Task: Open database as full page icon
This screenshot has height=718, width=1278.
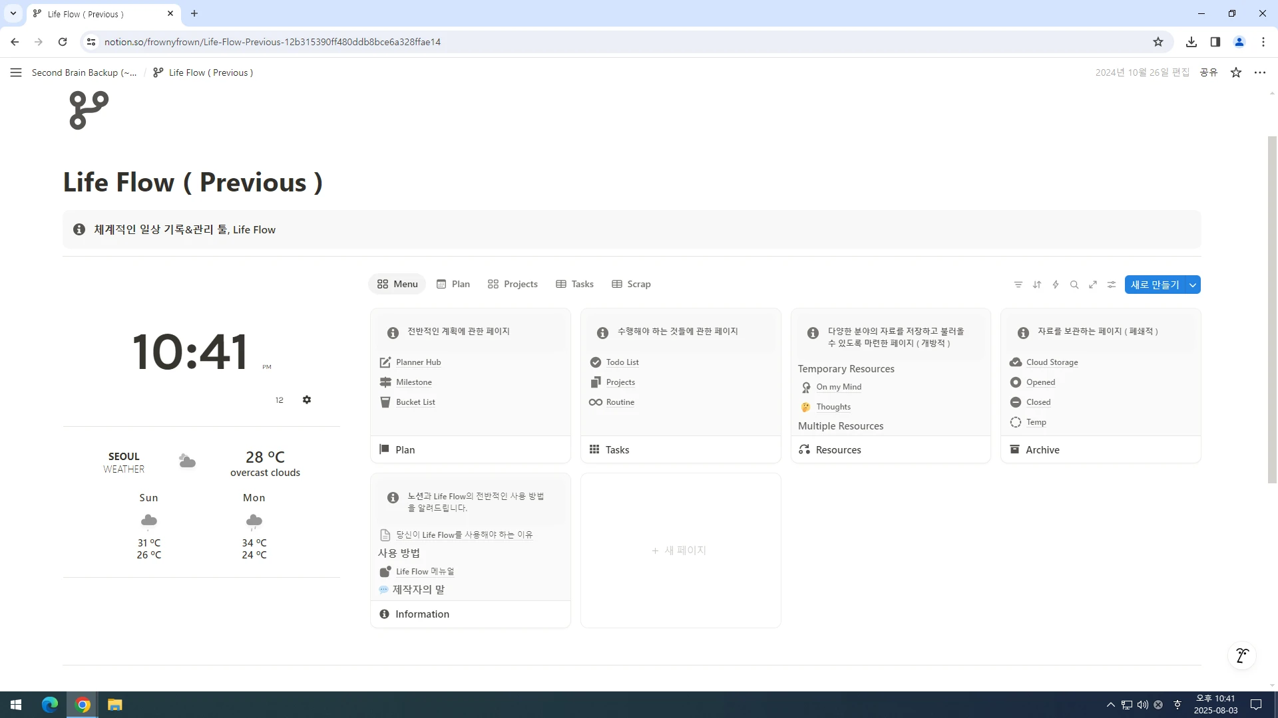Action: [1092, 285]
